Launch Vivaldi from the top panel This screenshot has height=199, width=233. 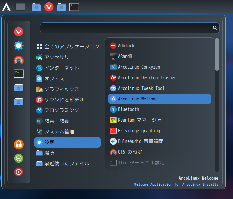tap(49, 7)
